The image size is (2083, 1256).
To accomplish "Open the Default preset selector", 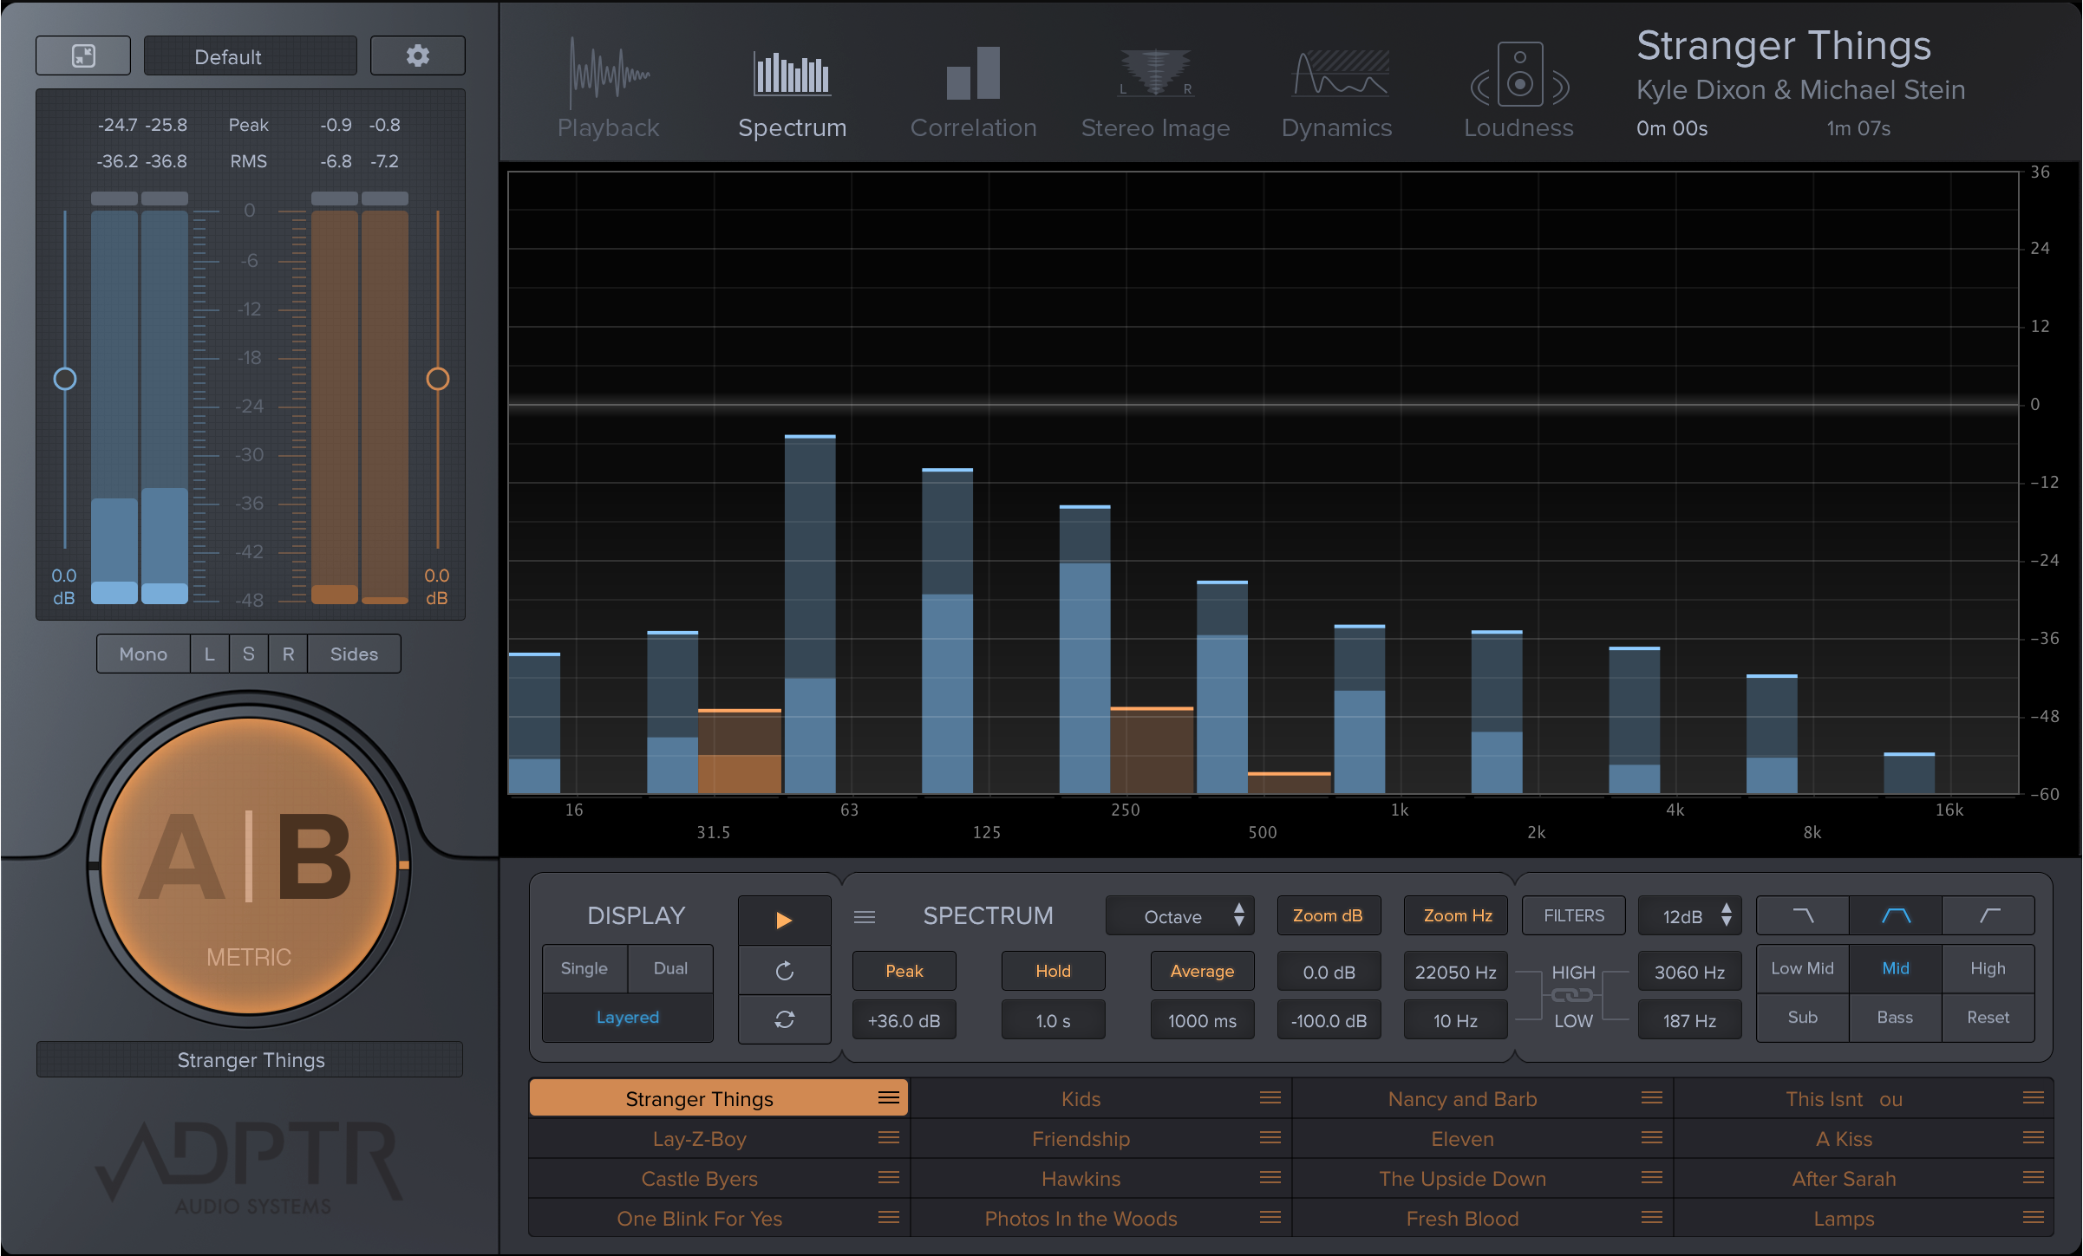I will click(250, 55).
